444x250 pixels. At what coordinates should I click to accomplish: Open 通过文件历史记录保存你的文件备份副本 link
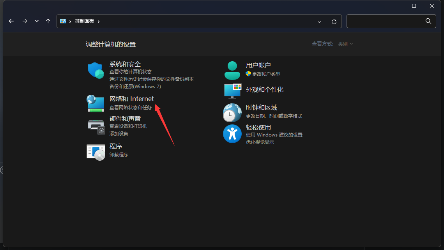pos(152,79)
